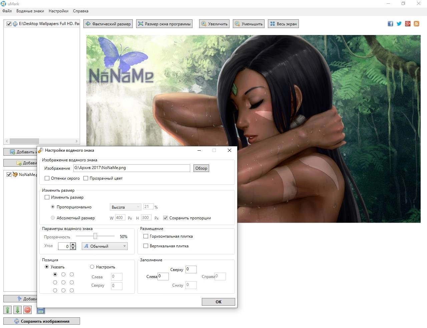Close the watermark settings dialog
This screenshot has height=328, width=427.
click(230, 150)
